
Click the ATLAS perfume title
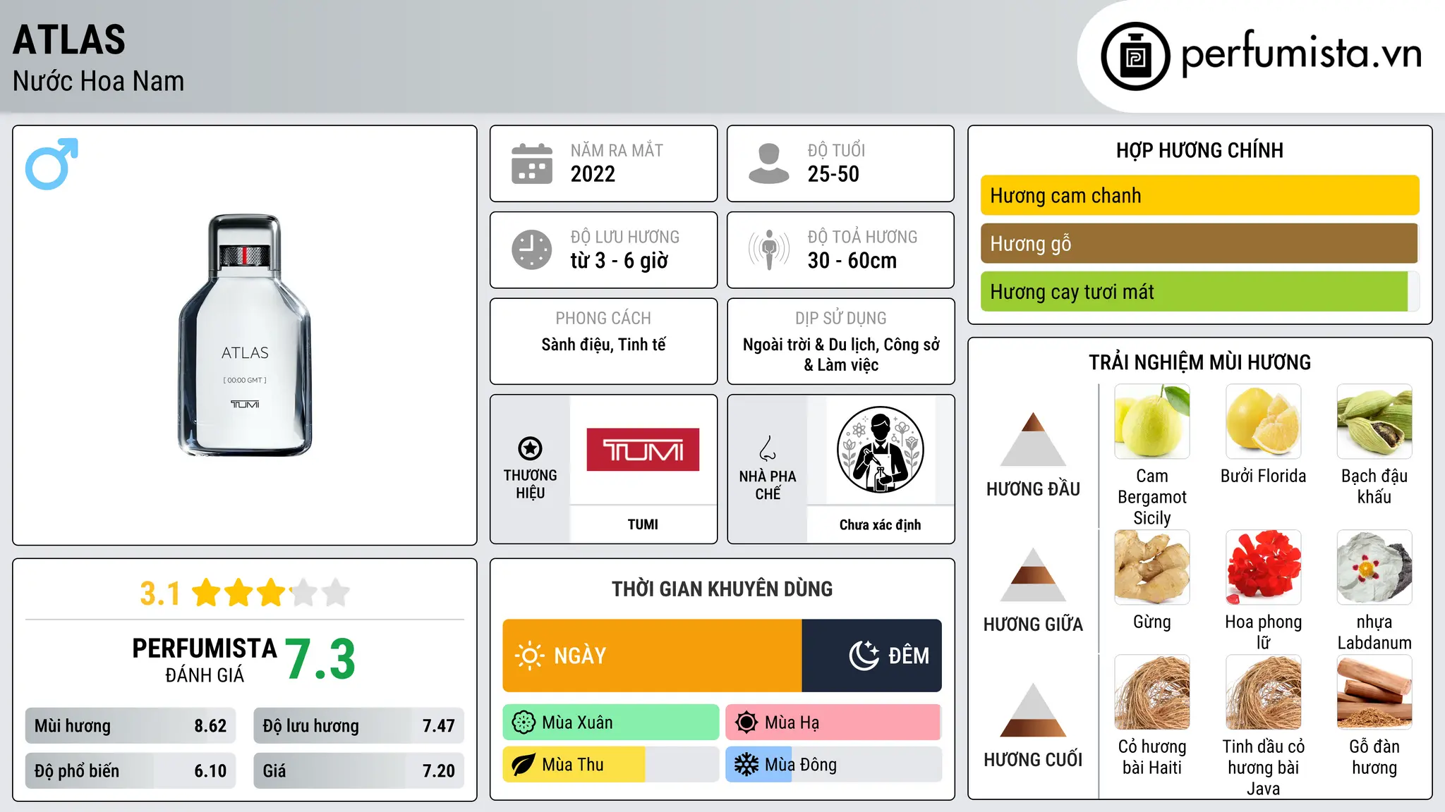pyautogui.click(x=69, y=39)
